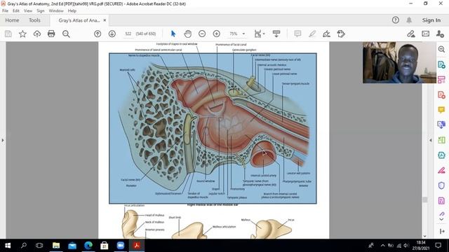Open Zoom app from taskbar
The height and width of the screenshot is (252, 449).
click(x=121, y=246)
